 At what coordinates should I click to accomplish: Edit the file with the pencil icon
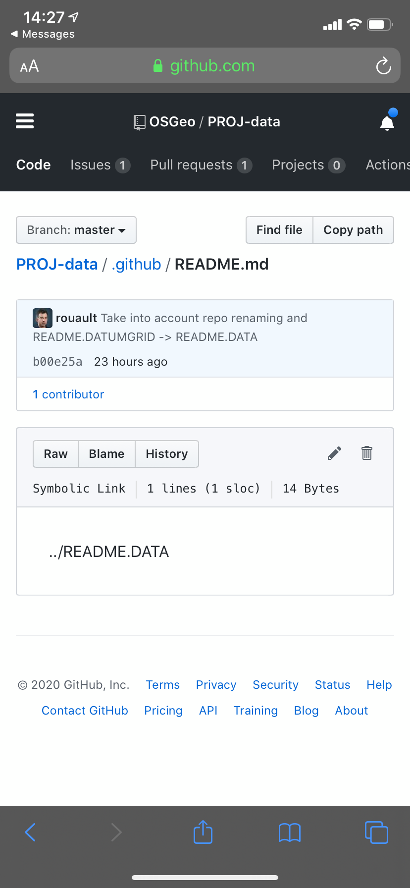334,453
